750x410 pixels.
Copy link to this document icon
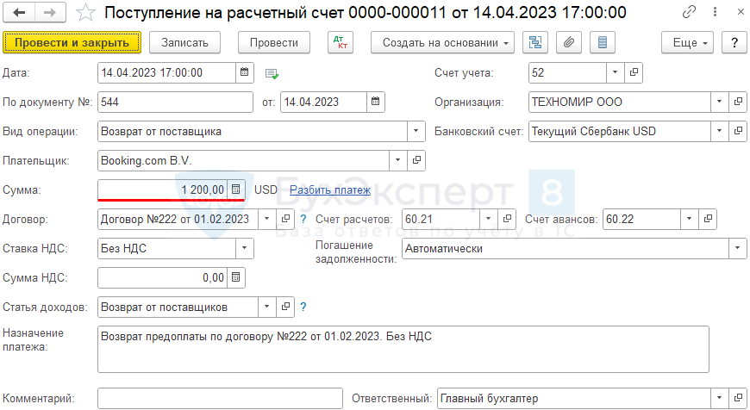[x=689, y=12]
